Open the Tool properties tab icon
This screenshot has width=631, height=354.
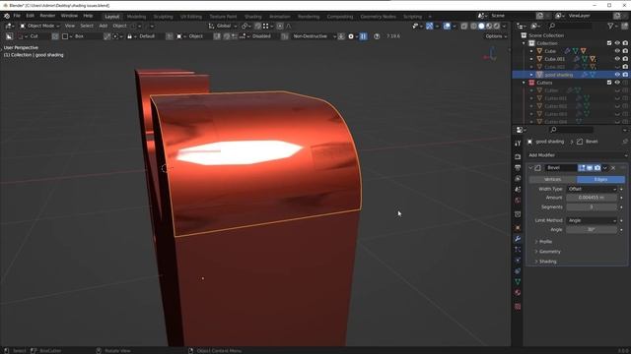pos(518,144)
